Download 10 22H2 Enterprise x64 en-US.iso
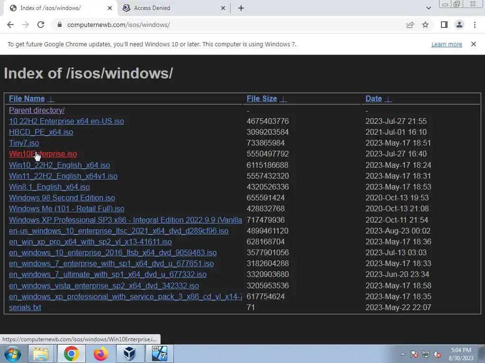 66,121
